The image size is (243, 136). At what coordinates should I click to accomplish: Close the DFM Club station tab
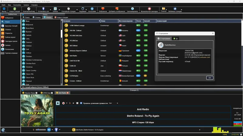pyautogui.click(x=52, y=93)
